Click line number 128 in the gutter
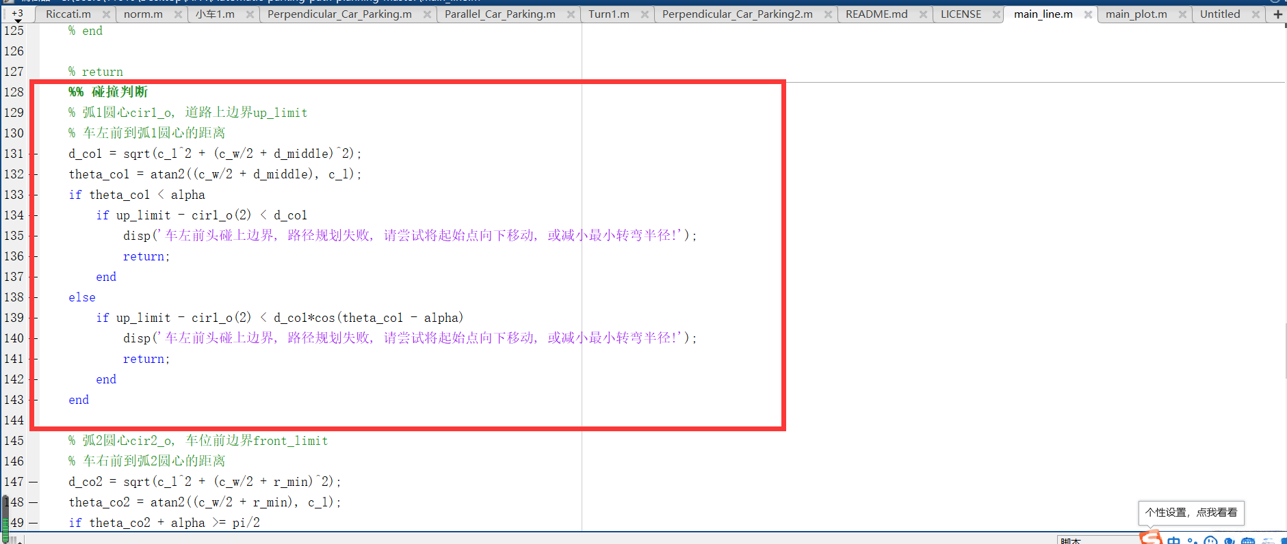 [x=14, y=92]
